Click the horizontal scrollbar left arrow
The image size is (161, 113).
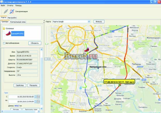pos(2,111)
